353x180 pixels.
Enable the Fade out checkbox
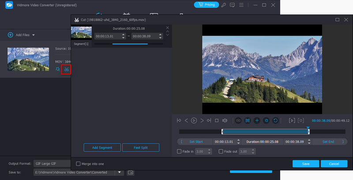click(221, 151)
